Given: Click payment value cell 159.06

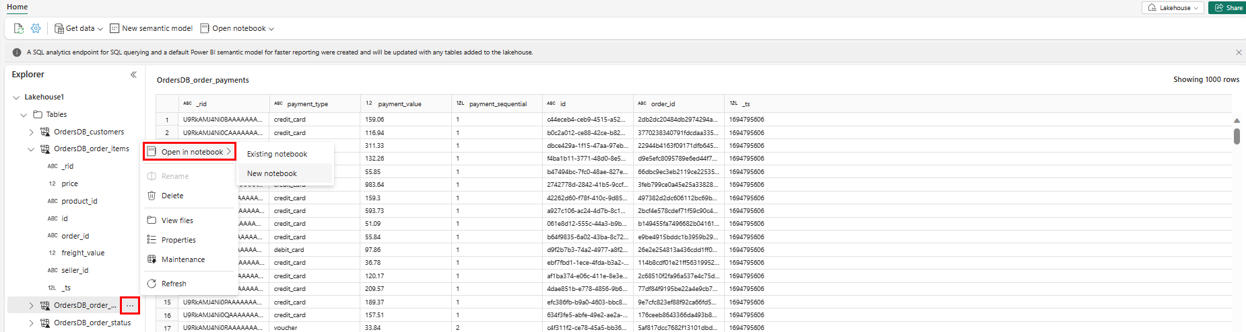Looking at the screenshot, I should [x=405, y=120].
